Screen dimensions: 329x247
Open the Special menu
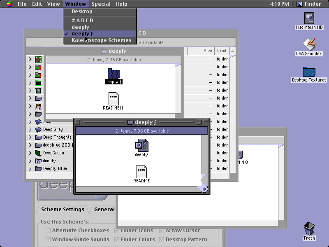[x=101, y=4]
